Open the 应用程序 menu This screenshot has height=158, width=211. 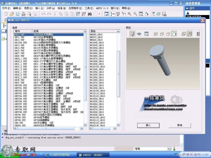pos(73,8)
